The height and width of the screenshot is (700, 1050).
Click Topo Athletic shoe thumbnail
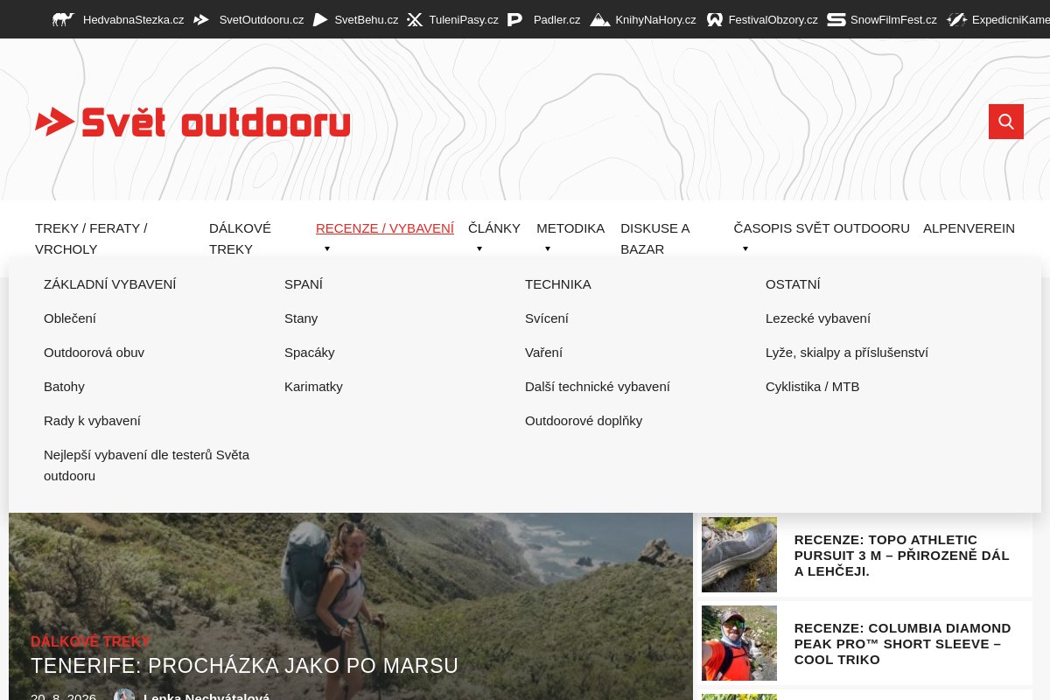click(739, 555)
